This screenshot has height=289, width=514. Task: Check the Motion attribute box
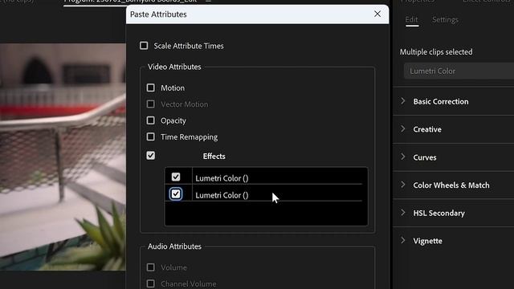click(150, 88)
